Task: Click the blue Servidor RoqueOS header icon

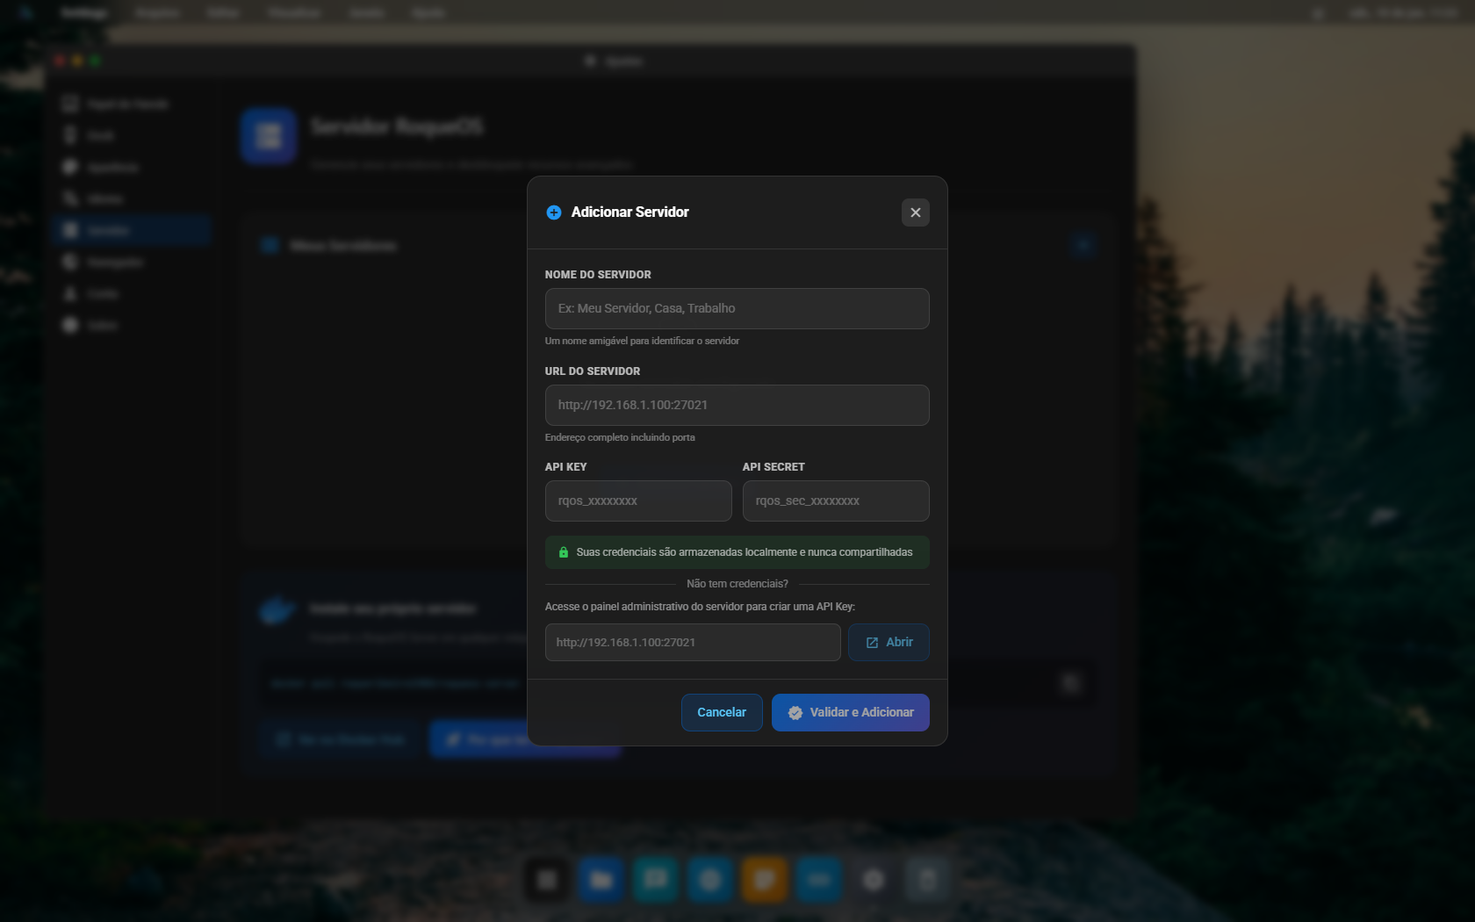Action: pyautogui.click(x=269, y=136)
